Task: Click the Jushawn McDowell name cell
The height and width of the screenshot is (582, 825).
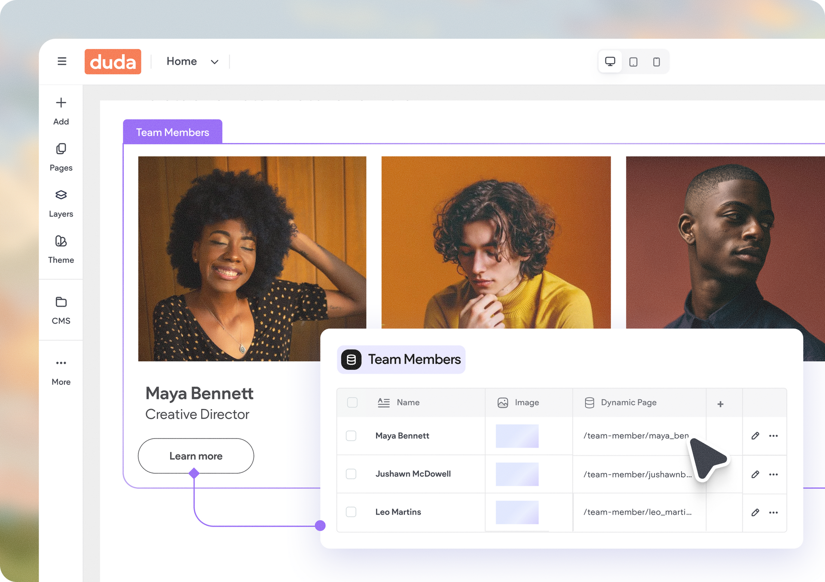Action: (413, 474)
